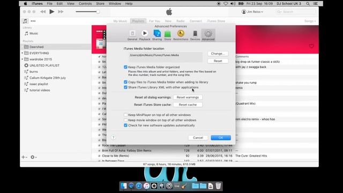Viewport: 343px width, 193px height.
Task: Open the Playback preferences tab
Action: tap(145, 35)
